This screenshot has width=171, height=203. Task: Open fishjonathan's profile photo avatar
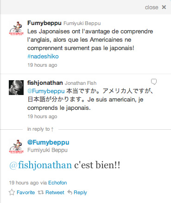(x=16, y=88)
